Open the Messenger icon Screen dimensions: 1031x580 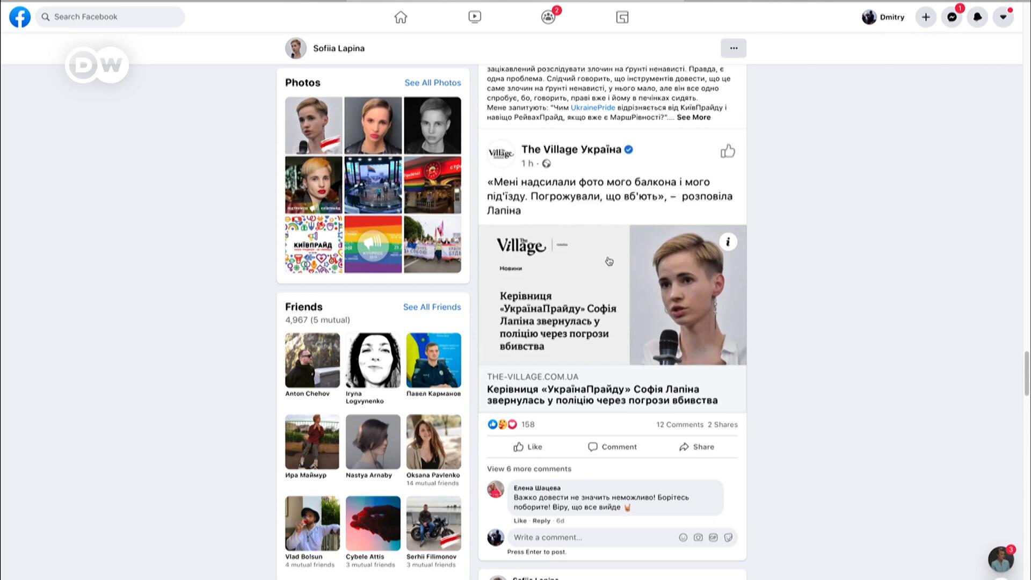[x=952, y=17]
